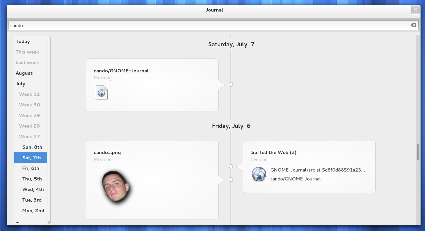425x231 pixels.
Task: Click the 'Surfed the Web (2)' title
Action: (x=274, y=152)
